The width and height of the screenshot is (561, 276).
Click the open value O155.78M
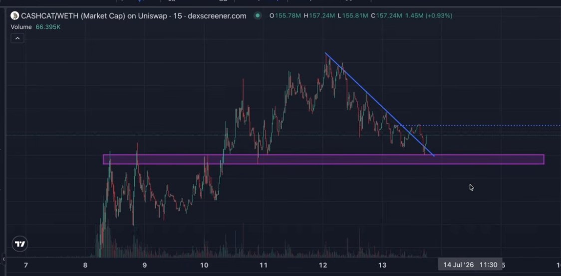pyautogui.click(x=285, y=16)
